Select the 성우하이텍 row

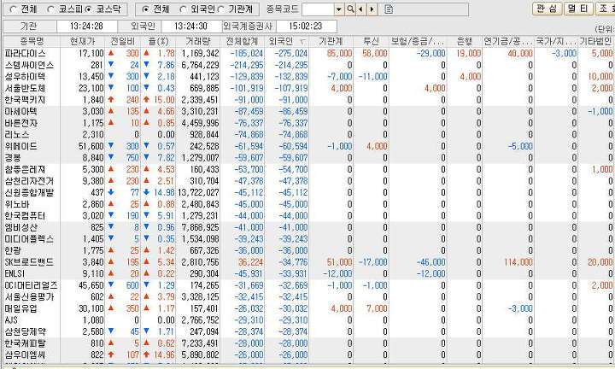[307, 77]
